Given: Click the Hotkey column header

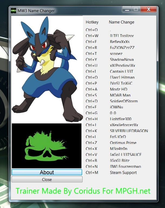Looking at the screenshot, I should (92, 22).
